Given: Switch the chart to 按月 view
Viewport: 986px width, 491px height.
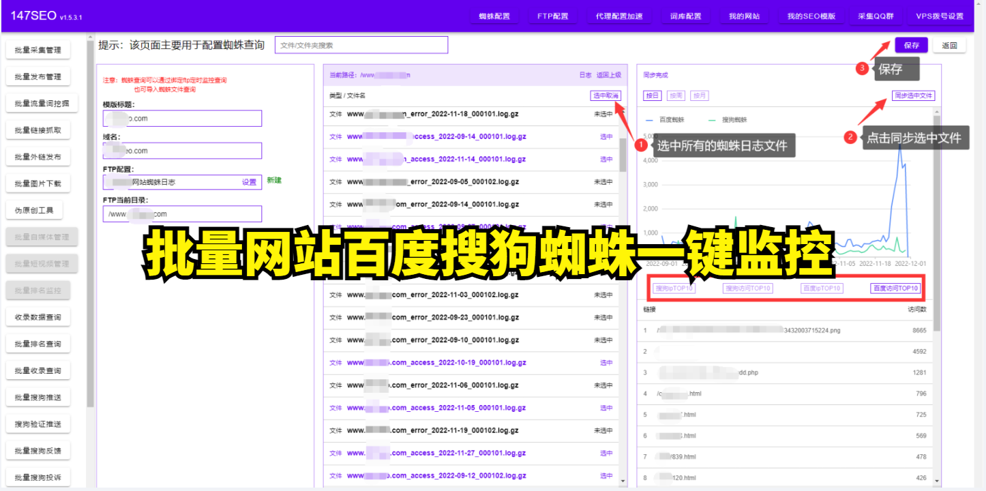Looking at the screenshot, I should [699, 95].
